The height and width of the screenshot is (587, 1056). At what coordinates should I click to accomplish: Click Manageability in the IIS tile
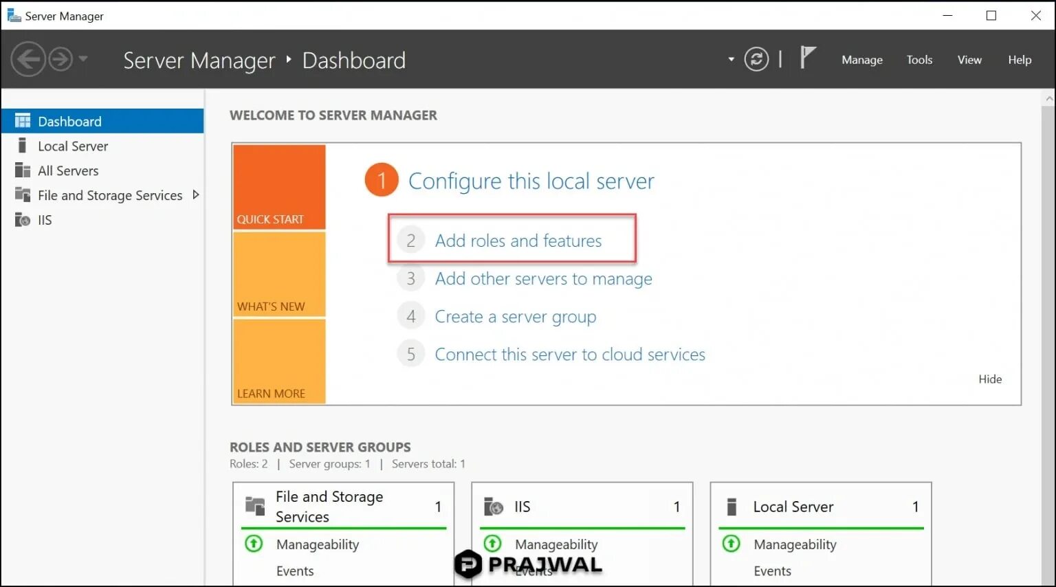(556, 544)
